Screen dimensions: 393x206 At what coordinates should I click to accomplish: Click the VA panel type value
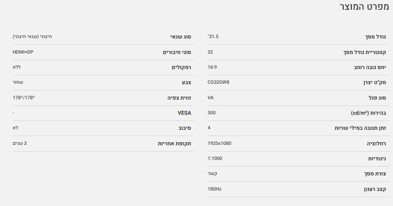pyautogui.click(x=211, y=97)
